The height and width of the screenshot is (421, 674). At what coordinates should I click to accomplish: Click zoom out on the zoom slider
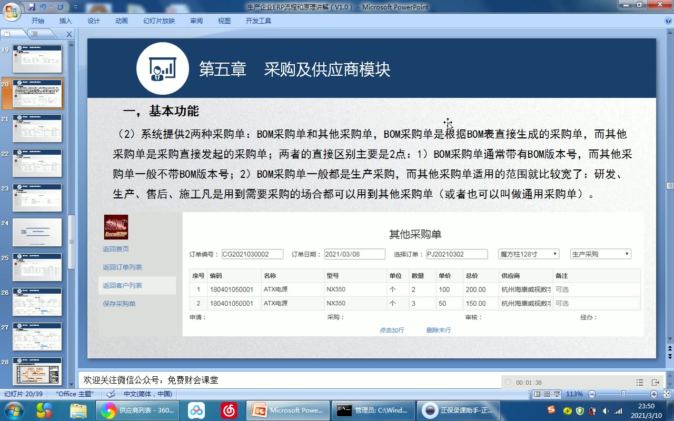pyautogui.click(x=592, y=394)
